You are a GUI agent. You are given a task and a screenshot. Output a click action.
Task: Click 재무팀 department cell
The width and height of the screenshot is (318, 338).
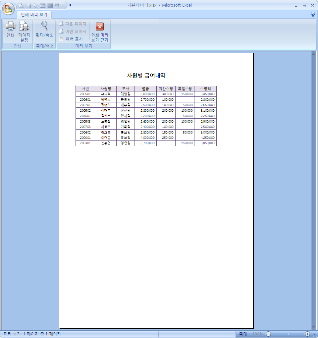click(x=126, y=105)
